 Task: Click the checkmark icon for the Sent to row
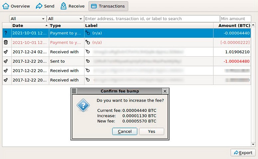click(6, 61)
